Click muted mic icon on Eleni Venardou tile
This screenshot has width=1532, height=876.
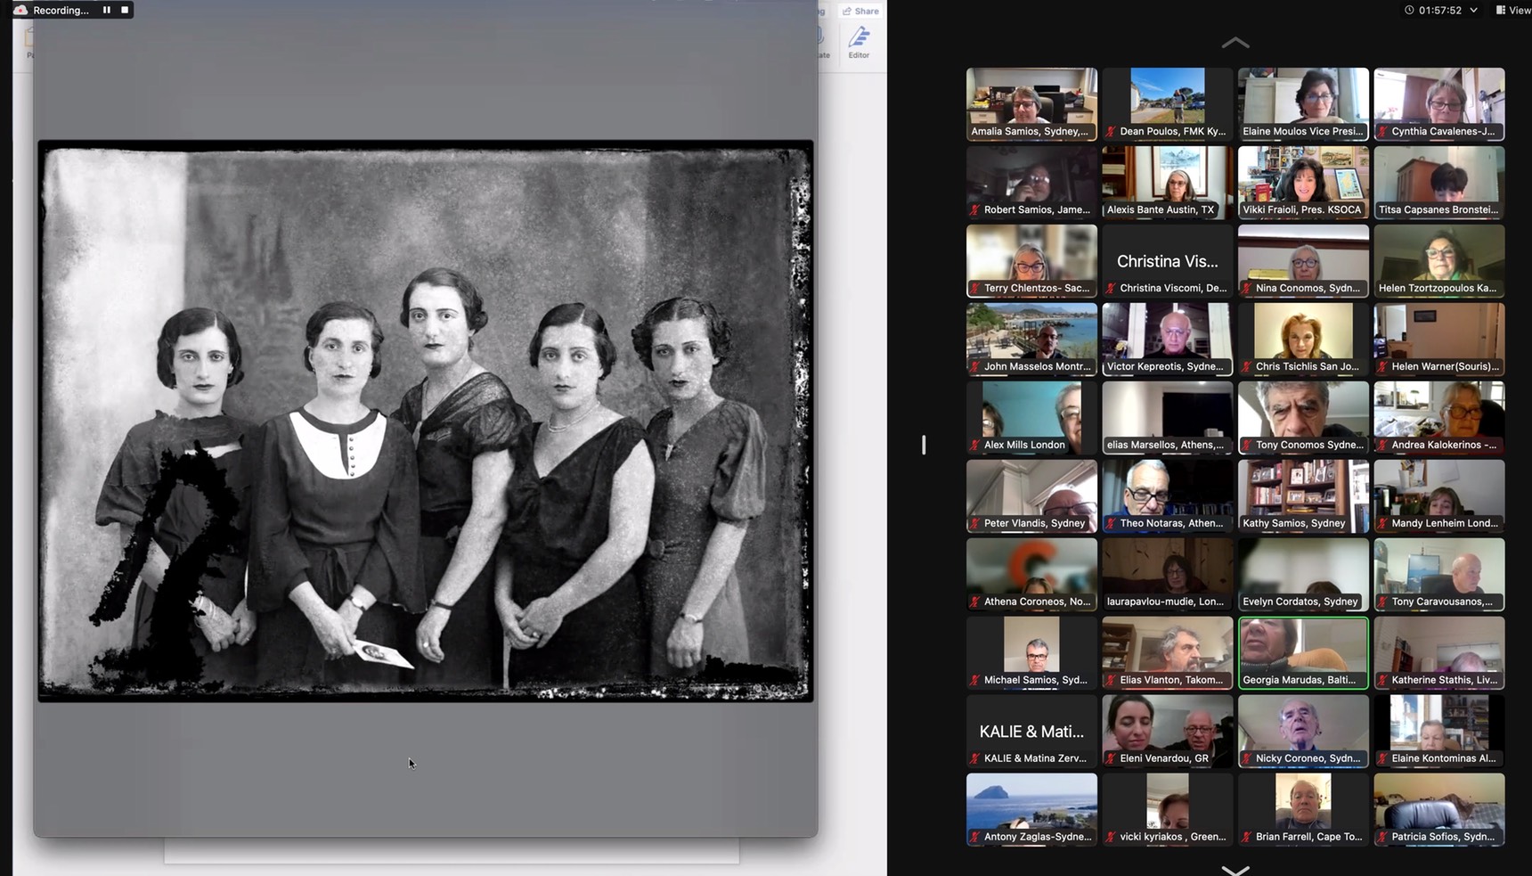point(1111,758)
